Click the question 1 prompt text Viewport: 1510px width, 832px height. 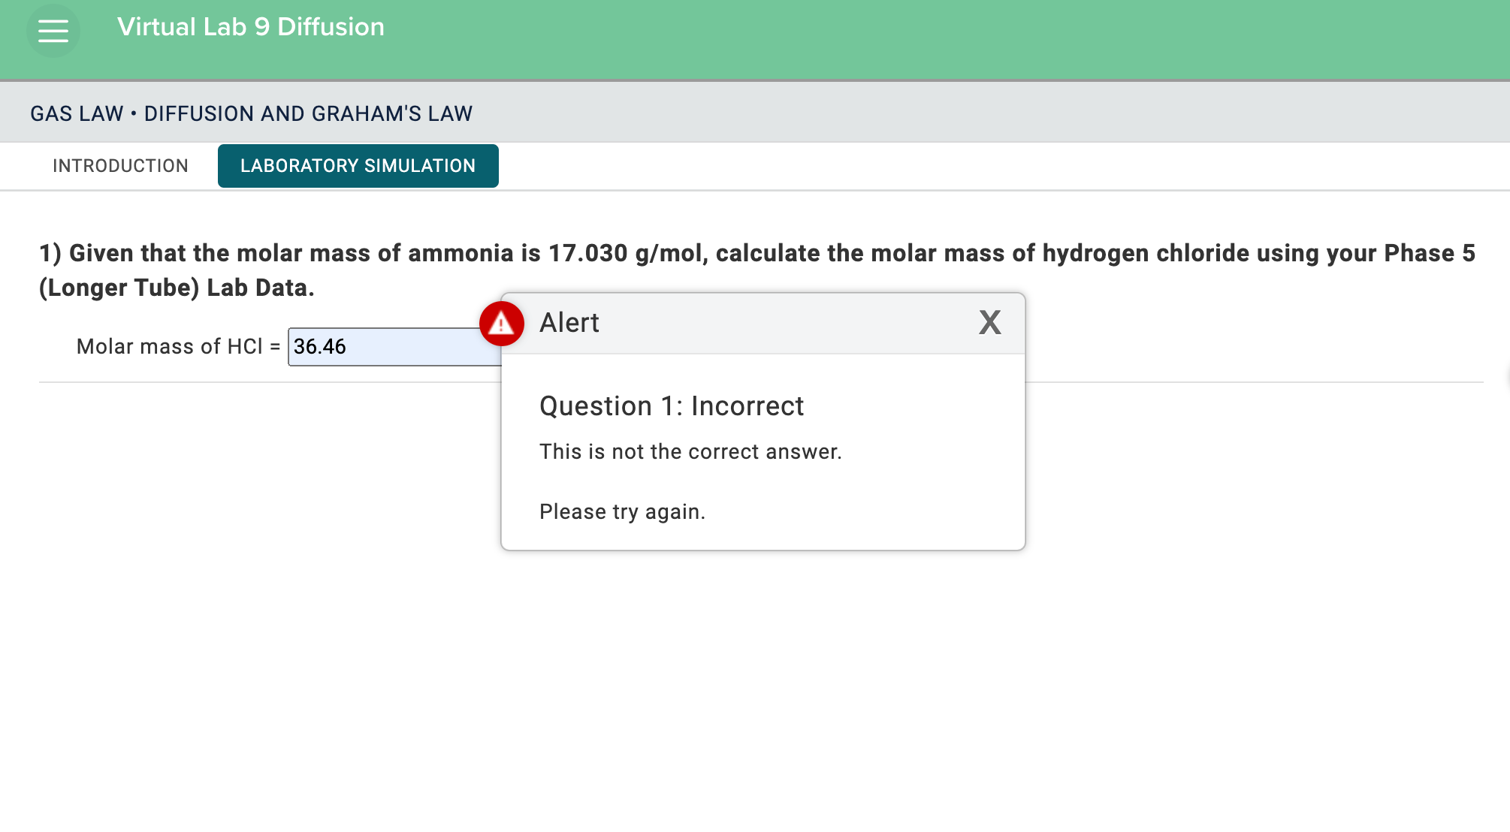point(757,270)
